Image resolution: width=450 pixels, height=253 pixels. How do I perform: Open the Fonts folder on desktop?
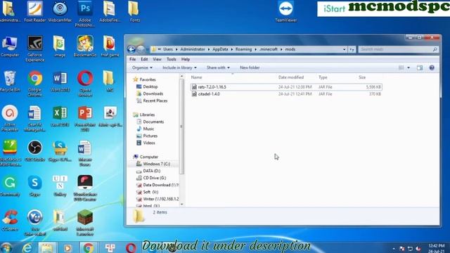point(134,11)
